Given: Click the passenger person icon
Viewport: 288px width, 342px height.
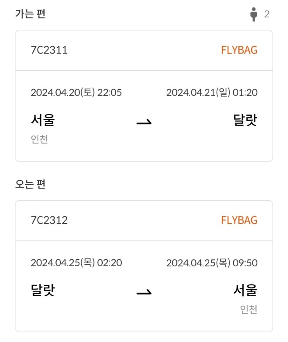Looking at the screenshot, I should click(254, 14).
